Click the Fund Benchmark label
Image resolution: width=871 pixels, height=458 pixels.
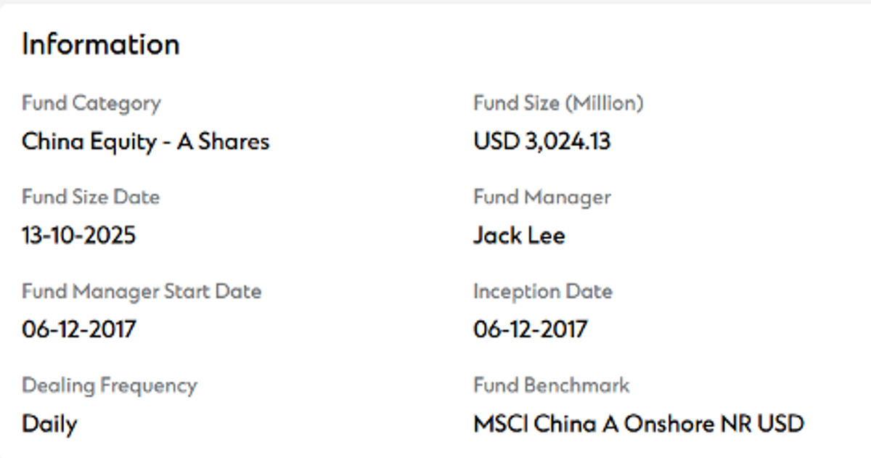pyautogui.click(x=551, y=385)
